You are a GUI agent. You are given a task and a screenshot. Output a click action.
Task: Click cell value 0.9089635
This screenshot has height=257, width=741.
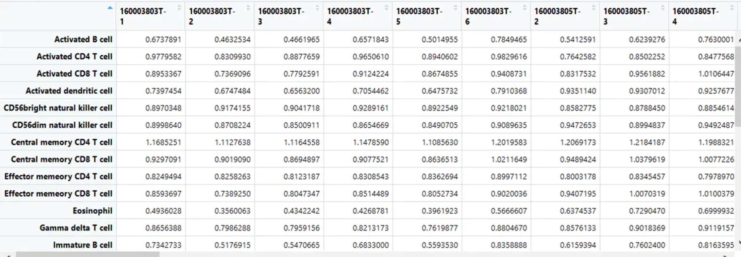pyautogui.click(x=509, y=125)
